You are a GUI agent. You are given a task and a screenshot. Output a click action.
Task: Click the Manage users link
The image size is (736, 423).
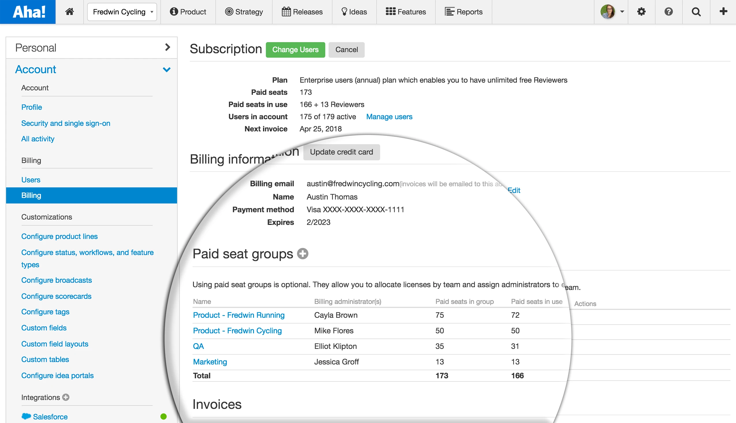[x=389, y=117]
